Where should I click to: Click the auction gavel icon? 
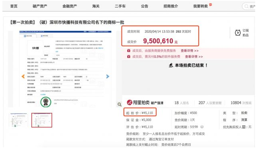pyautogui.click(x=171, y=65)
